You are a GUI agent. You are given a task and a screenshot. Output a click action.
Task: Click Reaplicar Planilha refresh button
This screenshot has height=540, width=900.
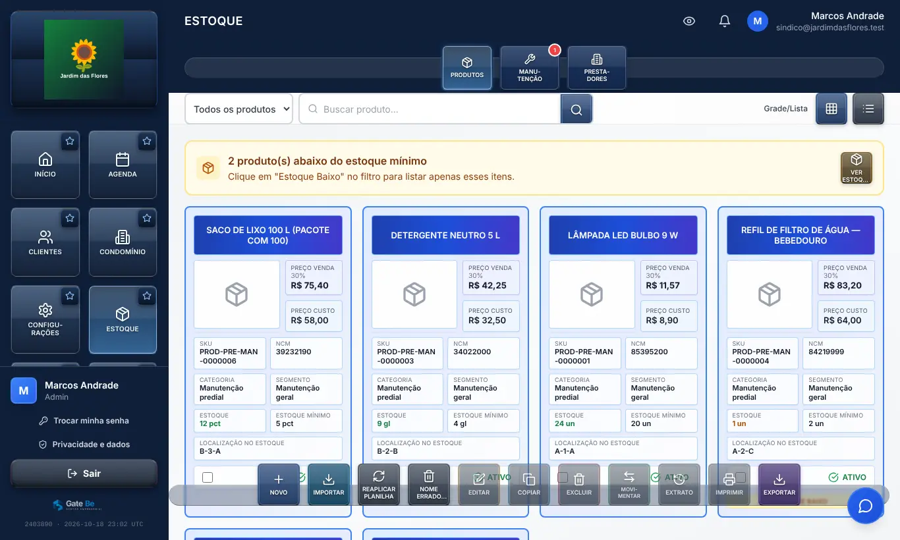click(x=379, y=485)
